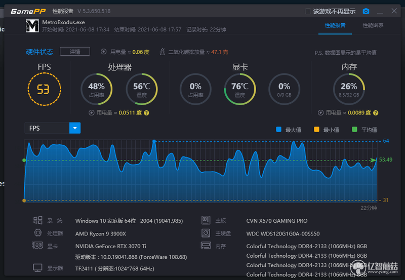Viewport: 405px width, 280px height.
Task: Click the GPU memory 0/0 GB gauge
Action: 284,90
